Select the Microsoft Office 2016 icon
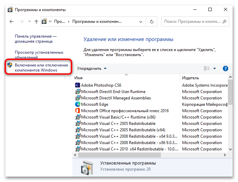The height and width of the screenshot is (182, 238). click(77, 111)
